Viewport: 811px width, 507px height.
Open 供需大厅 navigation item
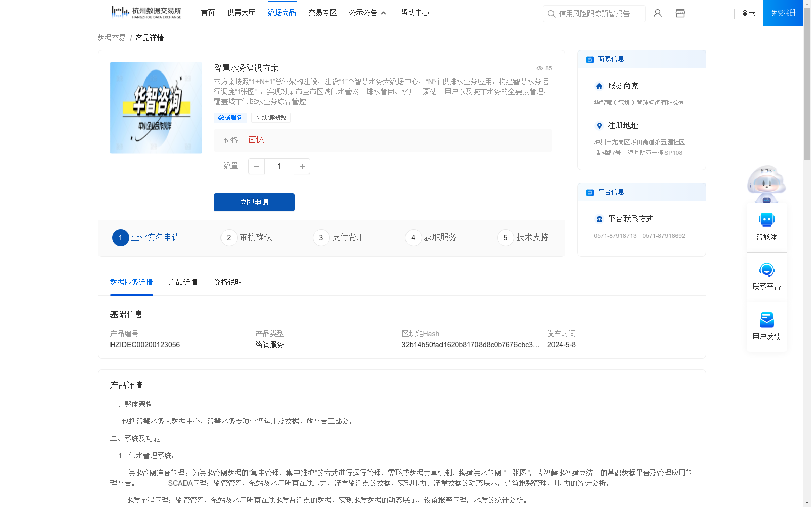click(241, 13)
